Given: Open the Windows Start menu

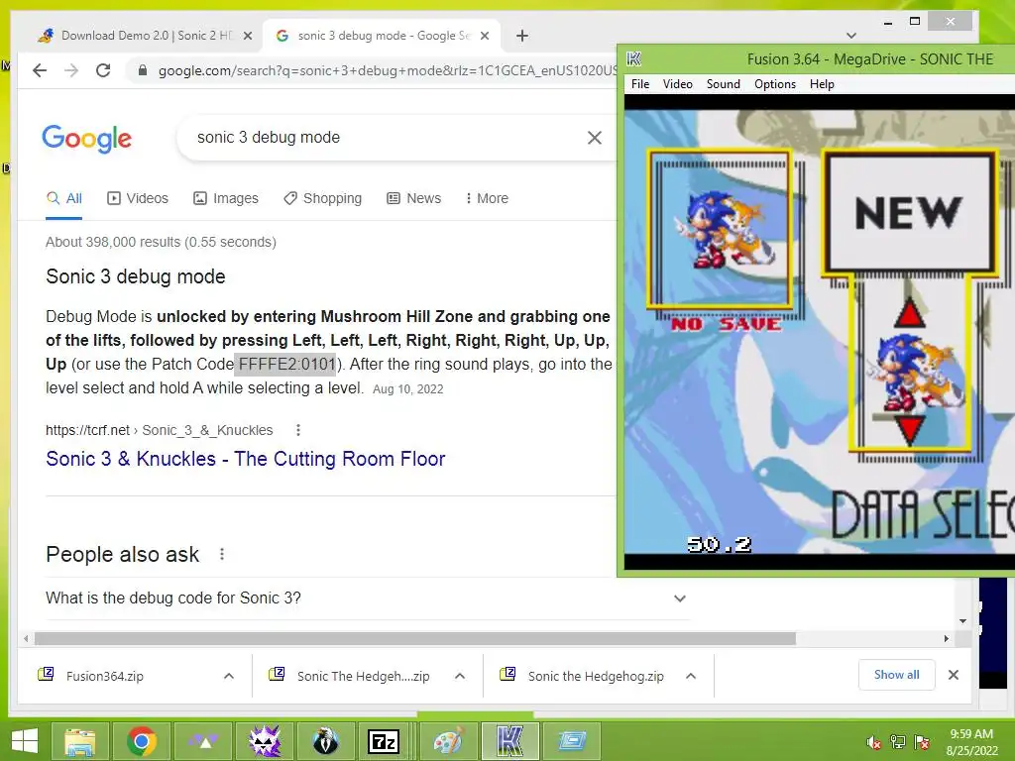Looking at the screenshot, I should (25, 741).
